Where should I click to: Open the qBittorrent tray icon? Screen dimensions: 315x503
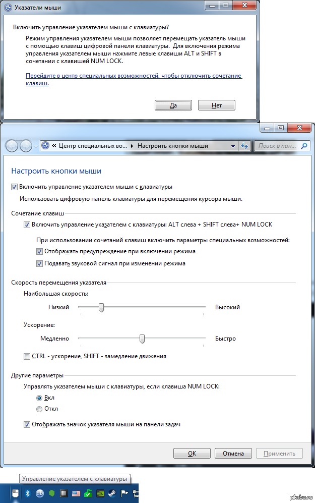(x=40, y=493)
